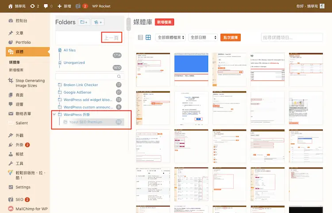Collapse the WordPress 外掛 folder chevron

click(54, 114)
